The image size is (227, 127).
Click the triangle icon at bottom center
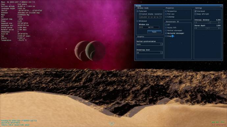(112, 124)
